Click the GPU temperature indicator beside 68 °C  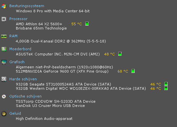[133, 71]
